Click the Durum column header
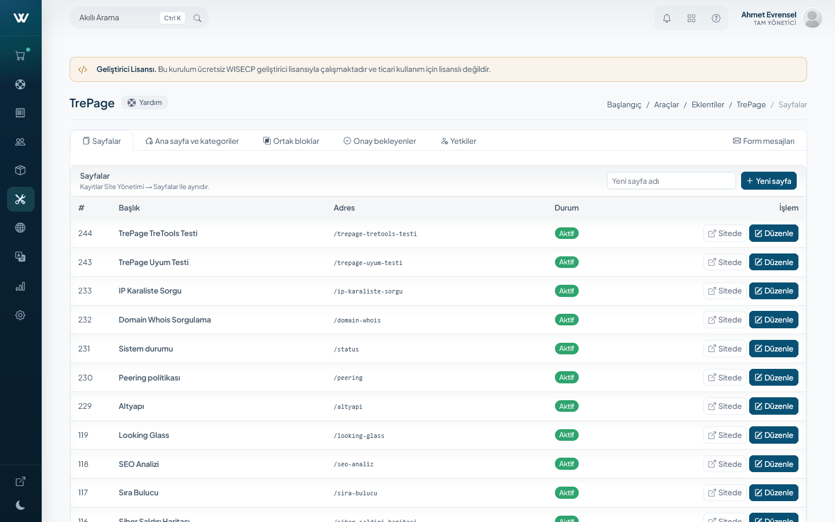The image size is (835, 522). [x=567, y=208]
